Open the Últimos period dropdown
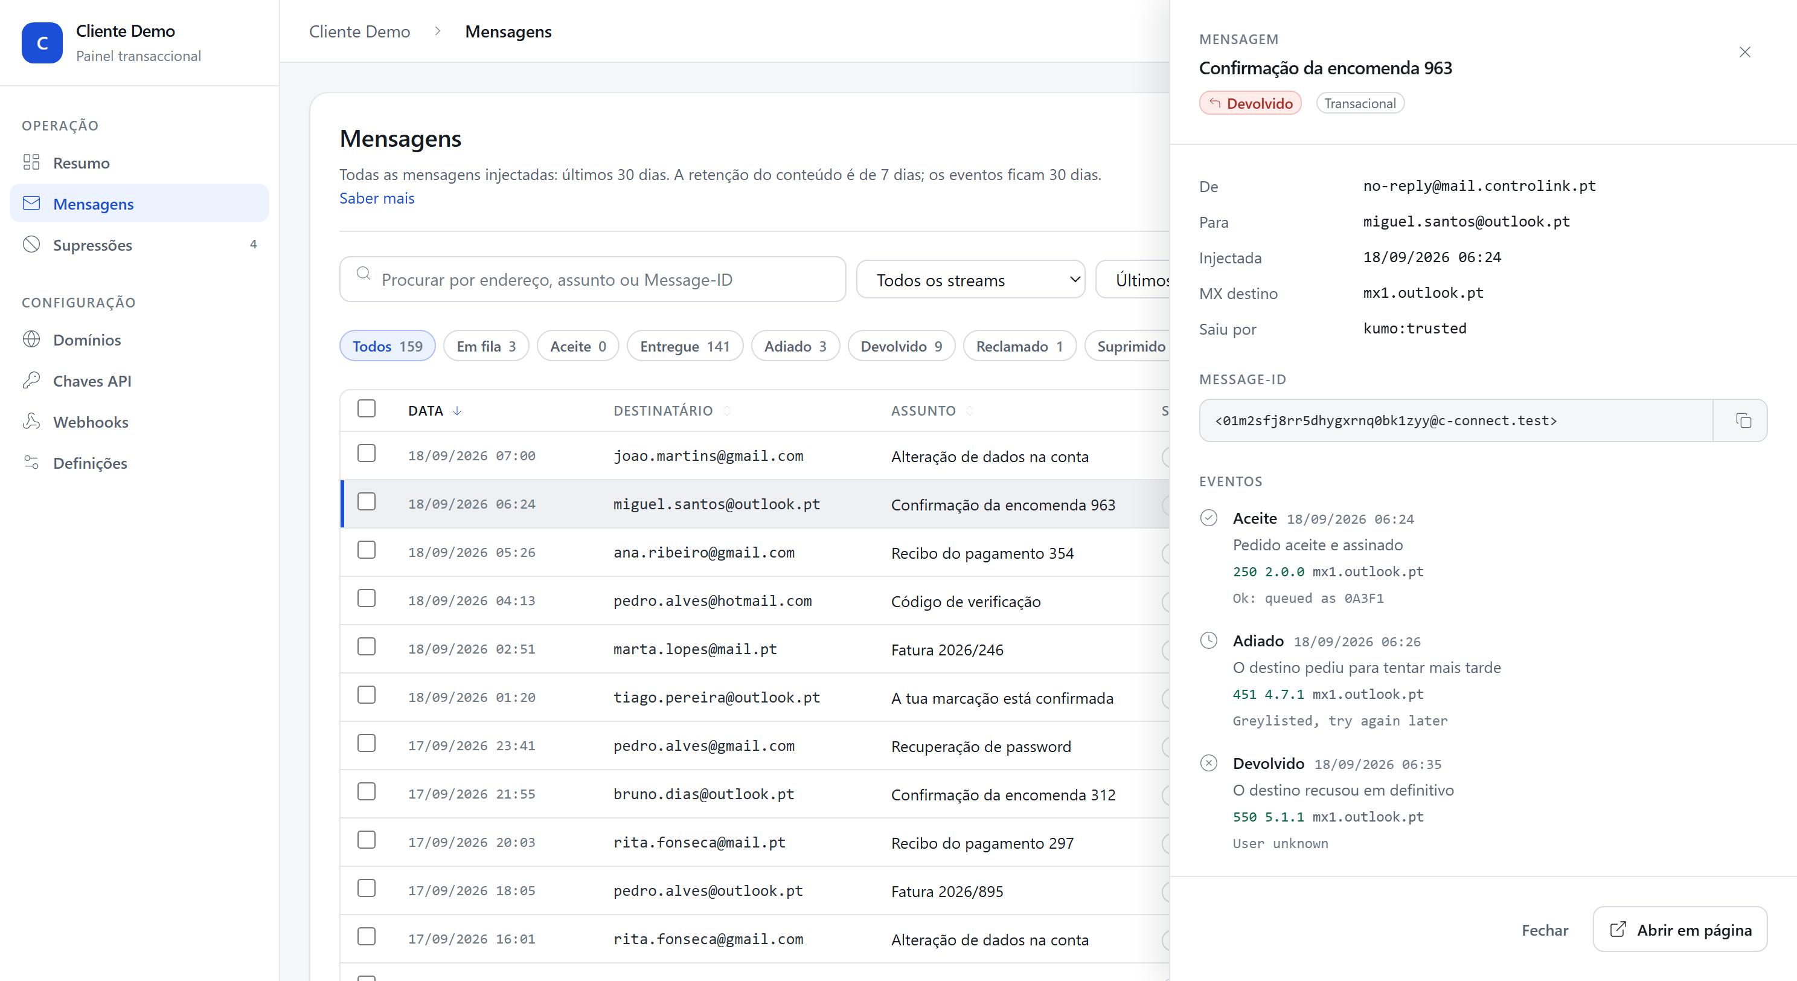Viewport: 1797px width, 981px height. [1133, 280]
